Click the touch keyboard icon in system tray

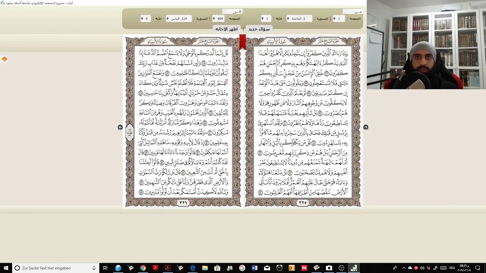pyautogui.click(x=443, y=268)
